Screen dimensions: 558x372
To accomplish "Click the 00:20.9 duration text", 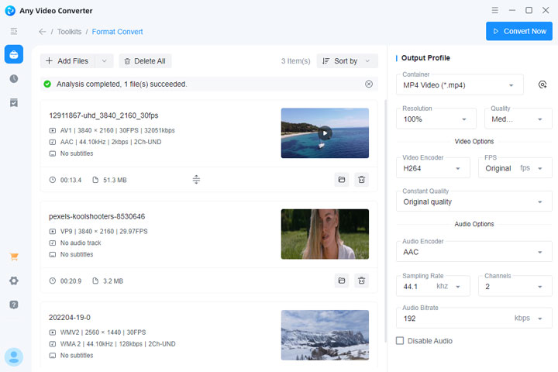I will 71,281.
